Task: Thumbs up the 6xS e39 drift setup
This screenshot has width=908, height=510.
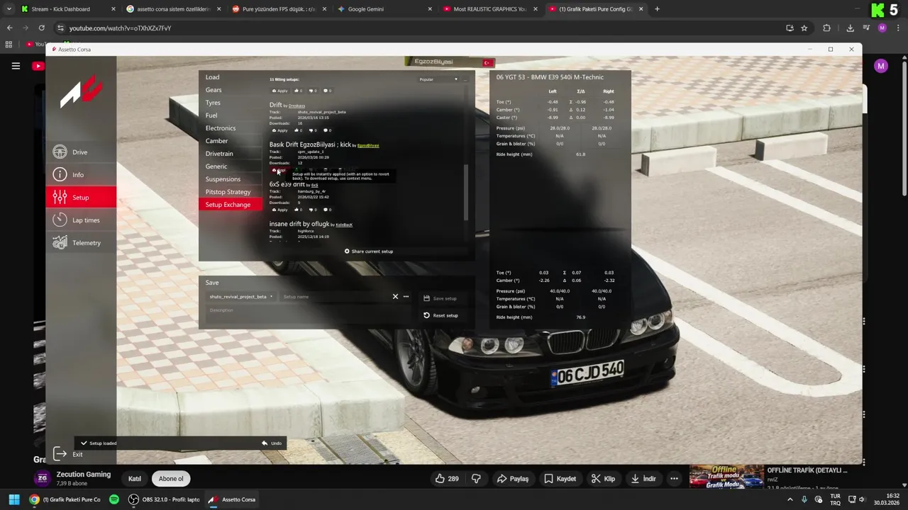Action: [x=299, y=210]
